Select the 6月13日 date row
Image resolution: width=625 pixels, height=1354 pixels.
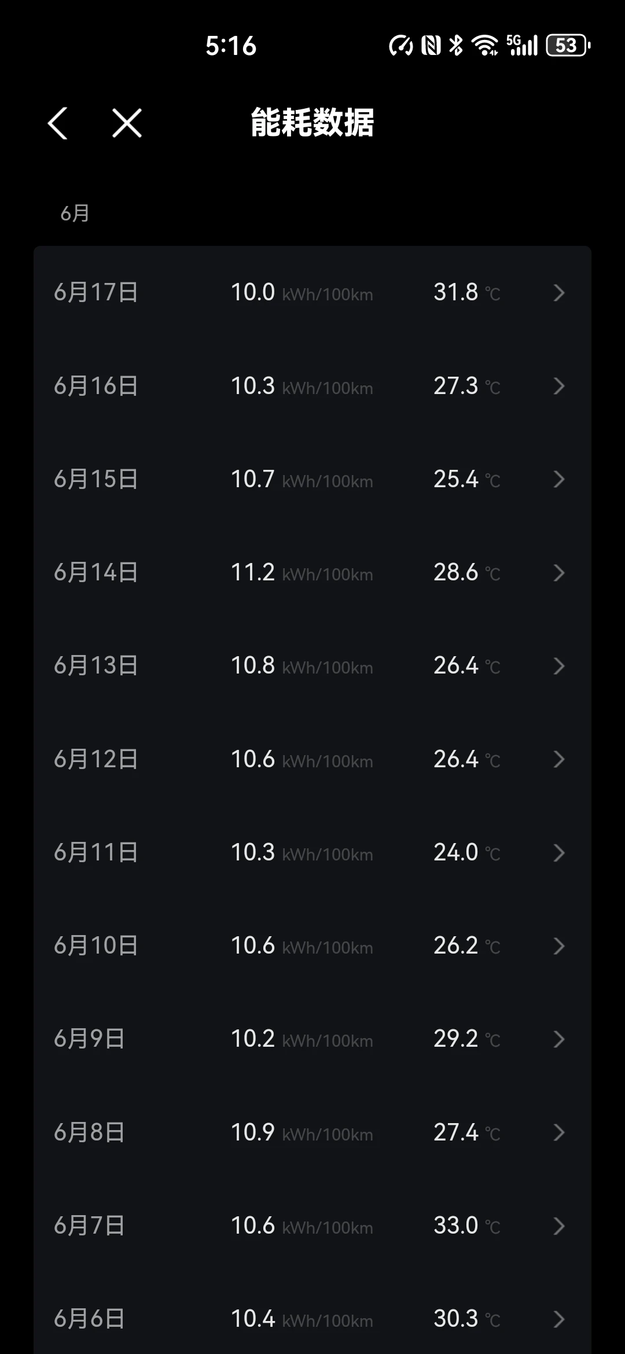(96, 666)
